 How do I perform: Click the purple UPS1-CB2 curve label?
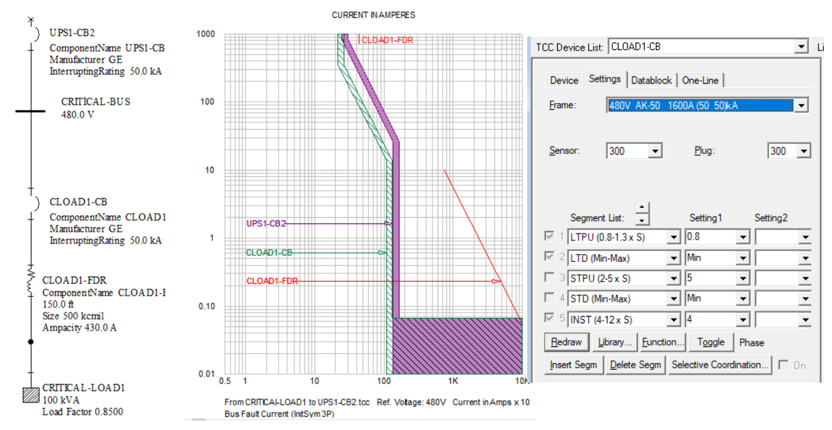[266, 223]
